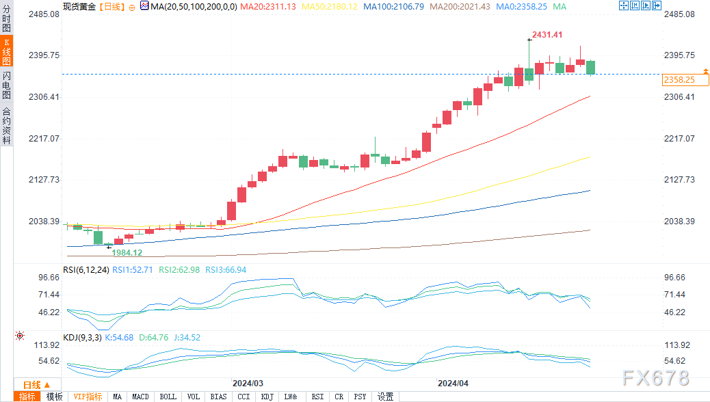The height and width of the screenshot is (402, 710).
Task: Enable the MACD indicator
Action: tap(140, 397)
